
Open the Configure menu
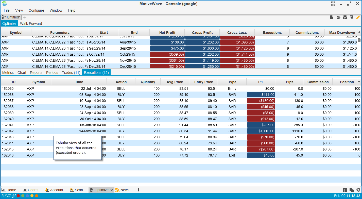click(36, 10)
